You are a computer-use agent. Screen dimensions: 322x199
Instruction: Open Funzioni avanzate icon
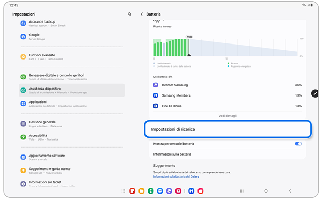click(23, 57)
